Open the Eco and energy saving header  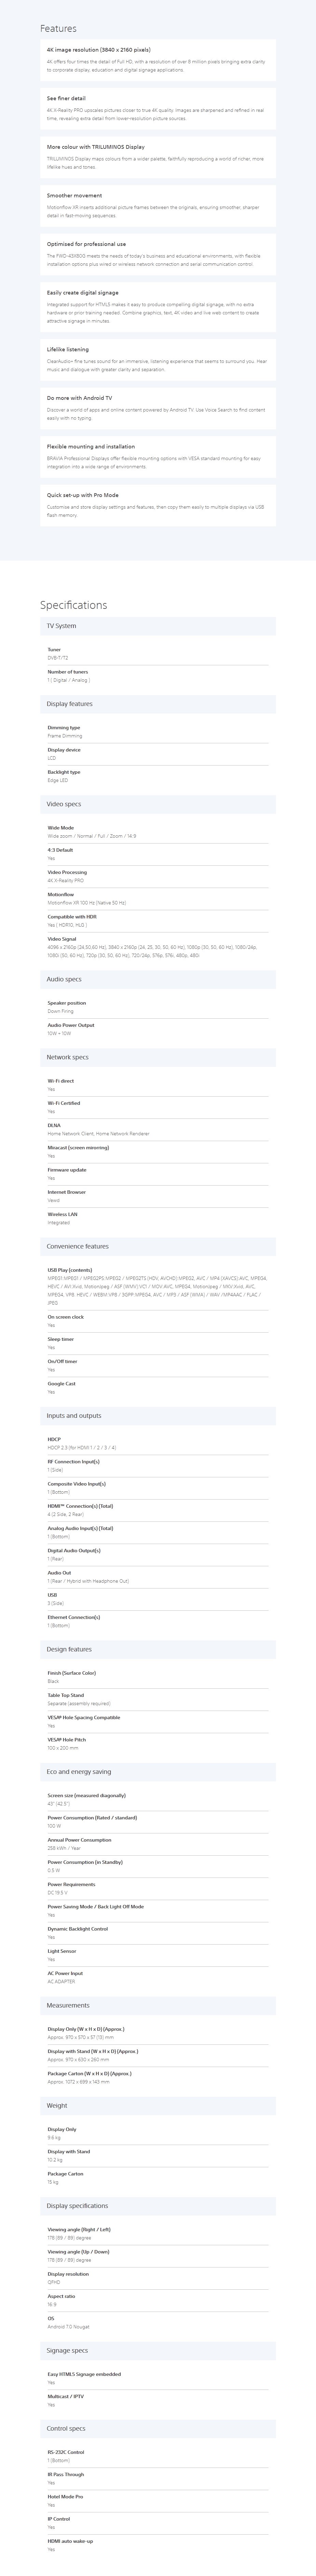click(x=158, y=1771)
